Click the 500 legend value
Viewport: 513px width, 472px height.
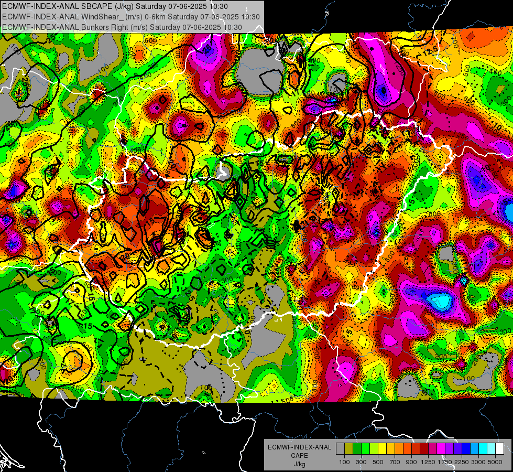(x=378, y=462)
